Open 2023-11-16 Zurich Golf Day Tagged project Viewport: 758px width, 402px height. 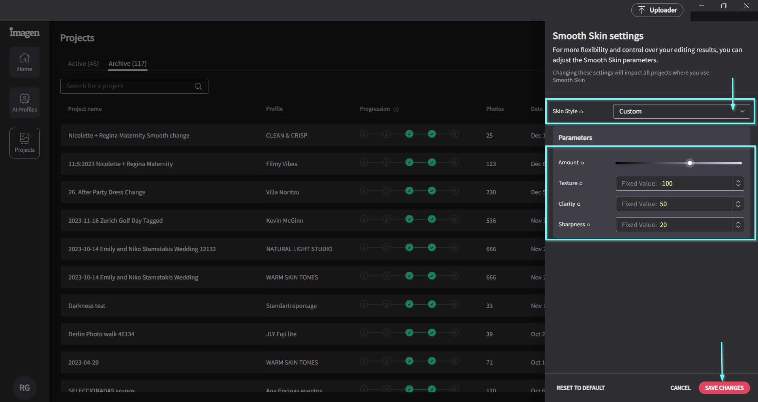116,221
